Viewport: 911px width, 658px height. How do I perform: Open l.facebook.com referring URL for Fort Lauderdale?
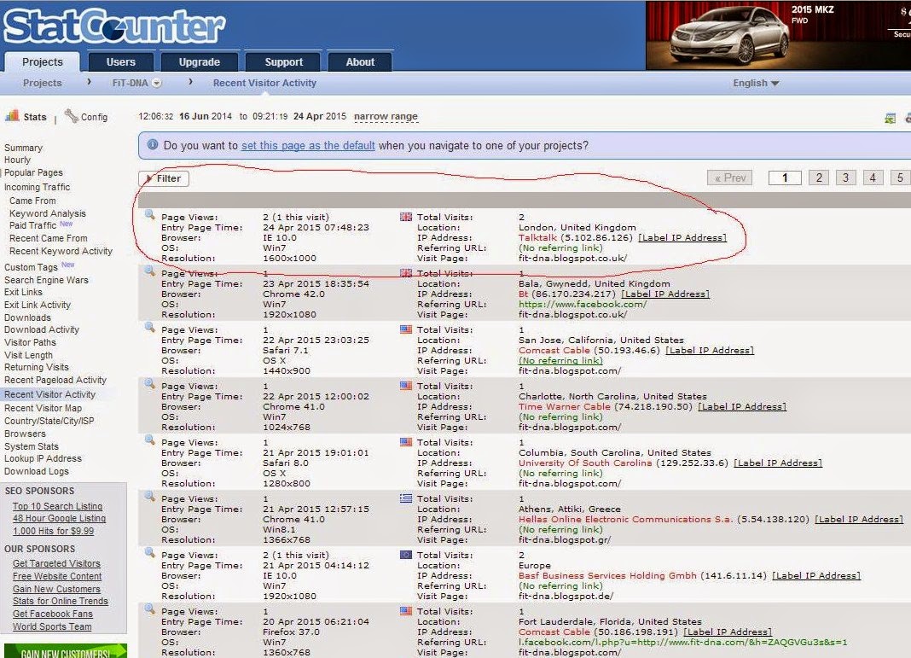(682, 643)
